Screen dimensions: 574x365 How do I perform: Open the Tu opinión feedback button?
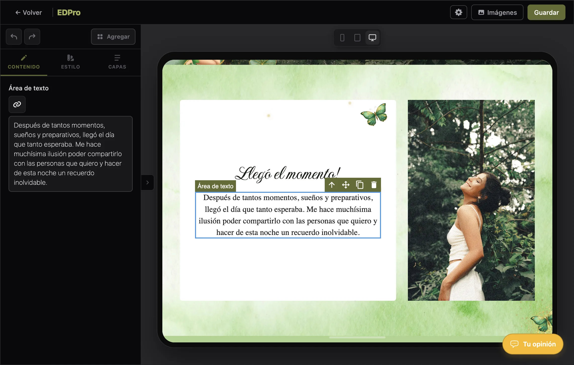tap(533, 344)
